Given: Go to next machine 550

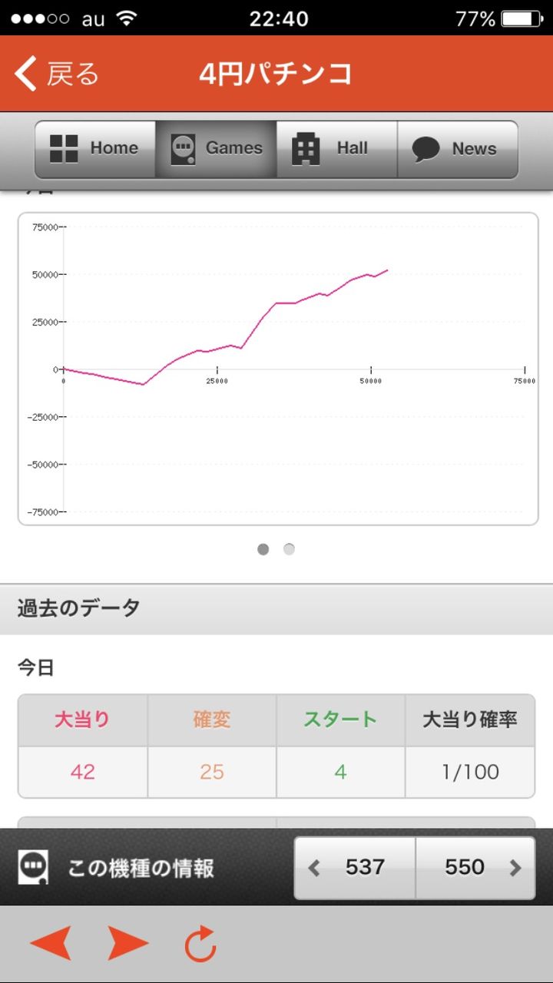Looking at the screenshot, I should coord(475,868).
